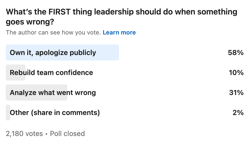Click the small gray bar next to Other

point(8,112)
